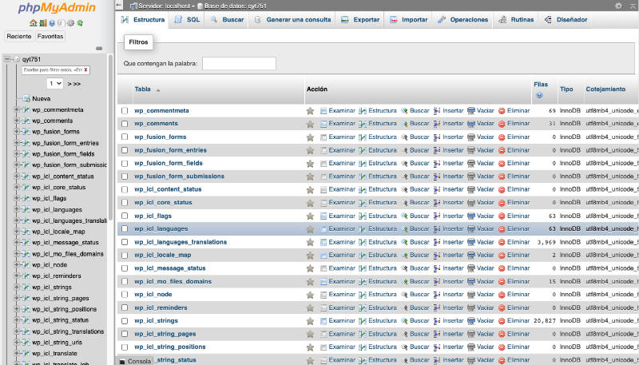
Task: Click the wp_comments table icon in sidebar tree
Action: [26, 121]
